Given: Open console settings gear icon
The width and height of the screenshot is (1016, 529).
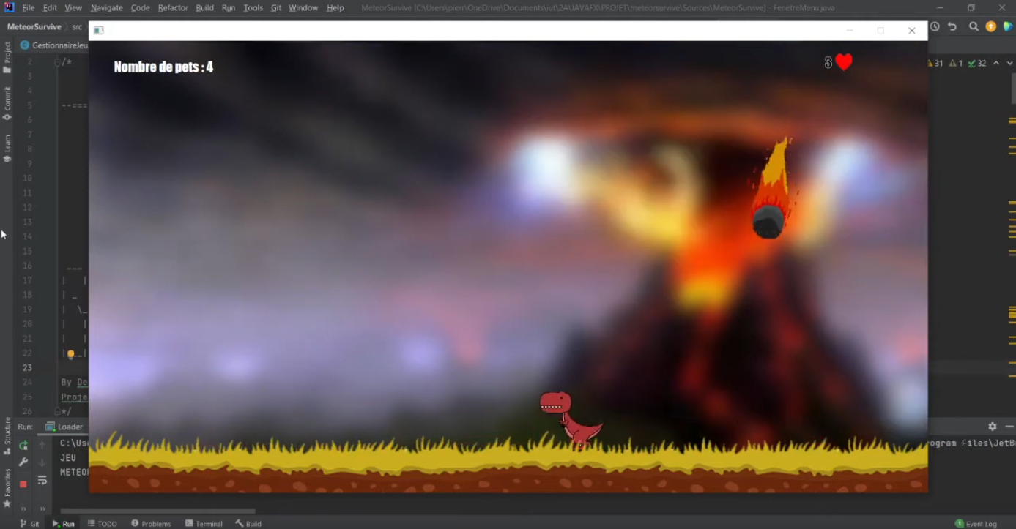Looking at the screenshot, I should pos(992,426).
